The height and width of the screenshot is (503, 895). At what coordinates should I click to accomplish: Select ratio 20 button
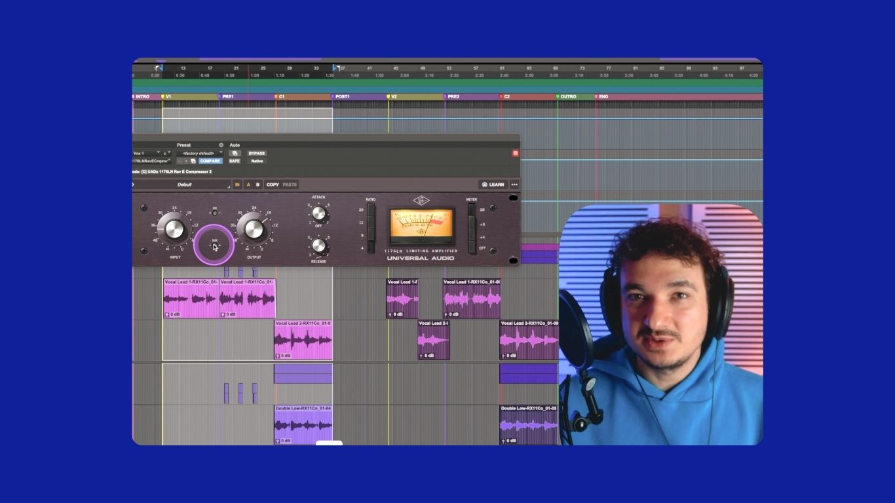pos(371,210)
